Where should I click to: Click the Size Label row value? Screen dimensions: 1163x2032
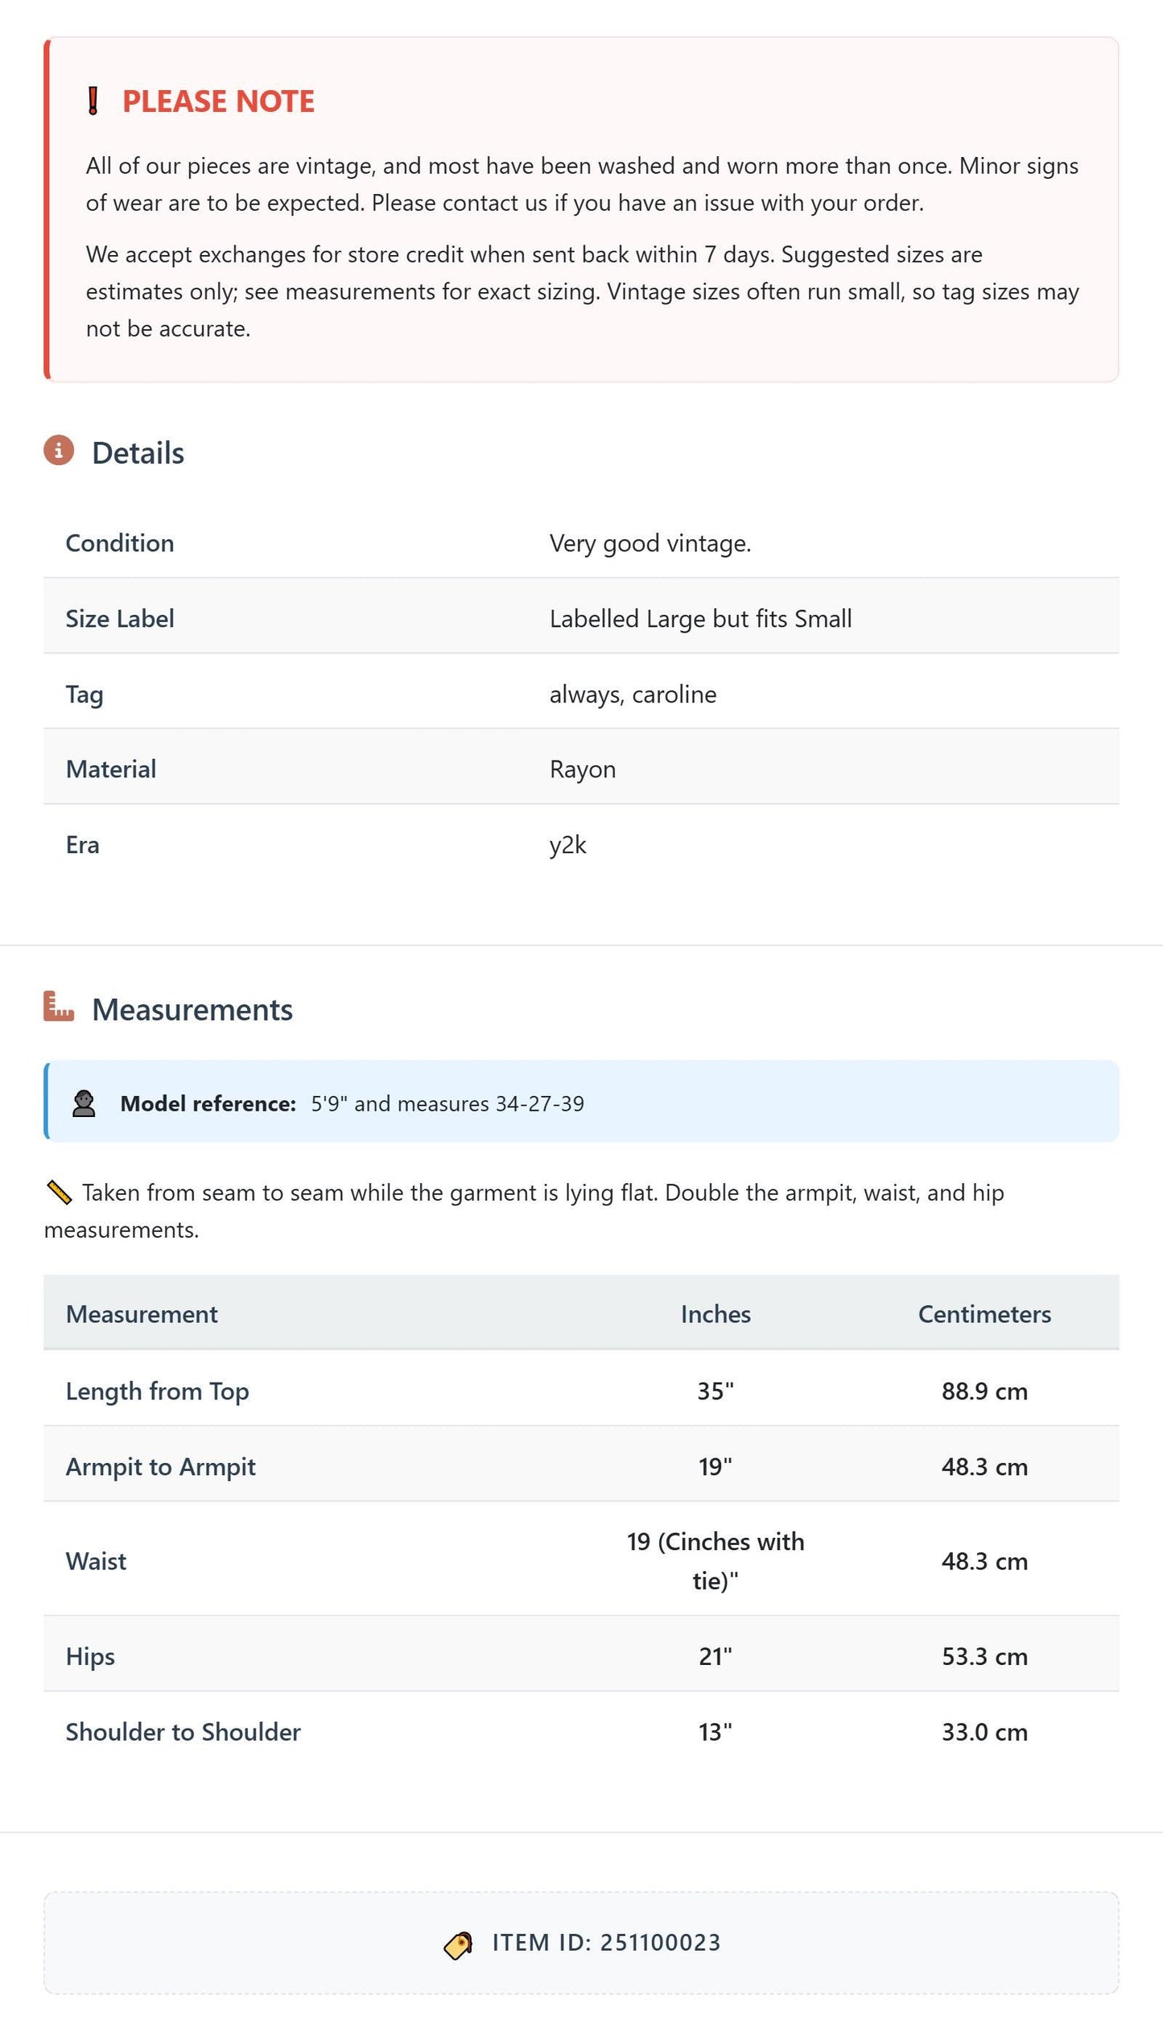pos(701,619)
